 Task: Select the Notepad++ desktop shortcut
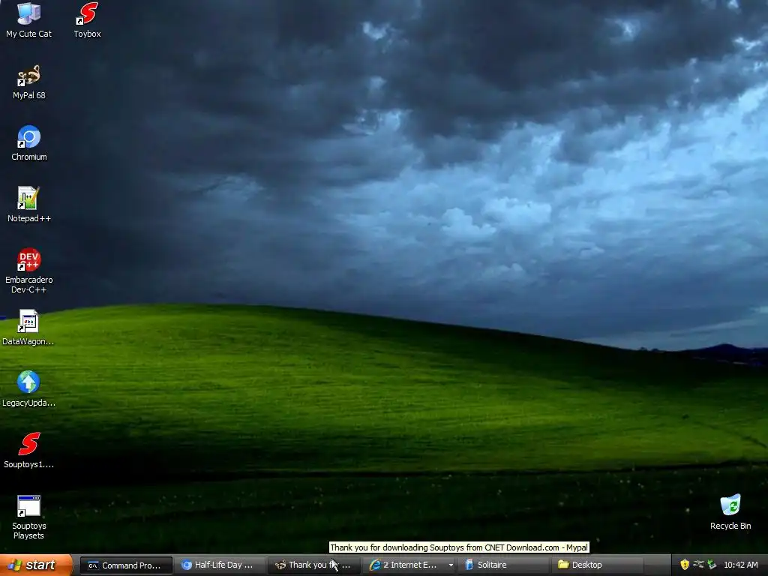pos(29,205)
